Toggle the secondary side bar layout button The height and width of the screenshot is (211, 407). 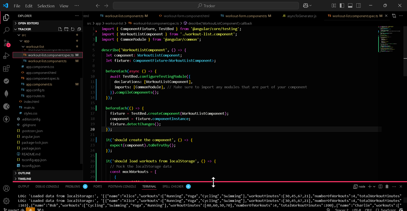pyautogui.click(x=358, y=6)
